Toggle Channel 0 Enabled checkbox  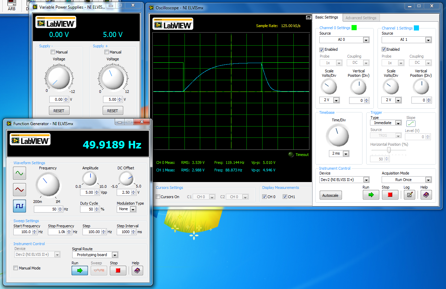click(322, 49)
